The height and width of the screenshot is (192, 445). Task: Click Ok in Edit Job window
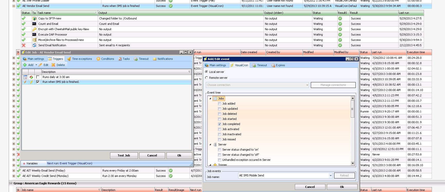pyautogui.click(x=179, y=155)
